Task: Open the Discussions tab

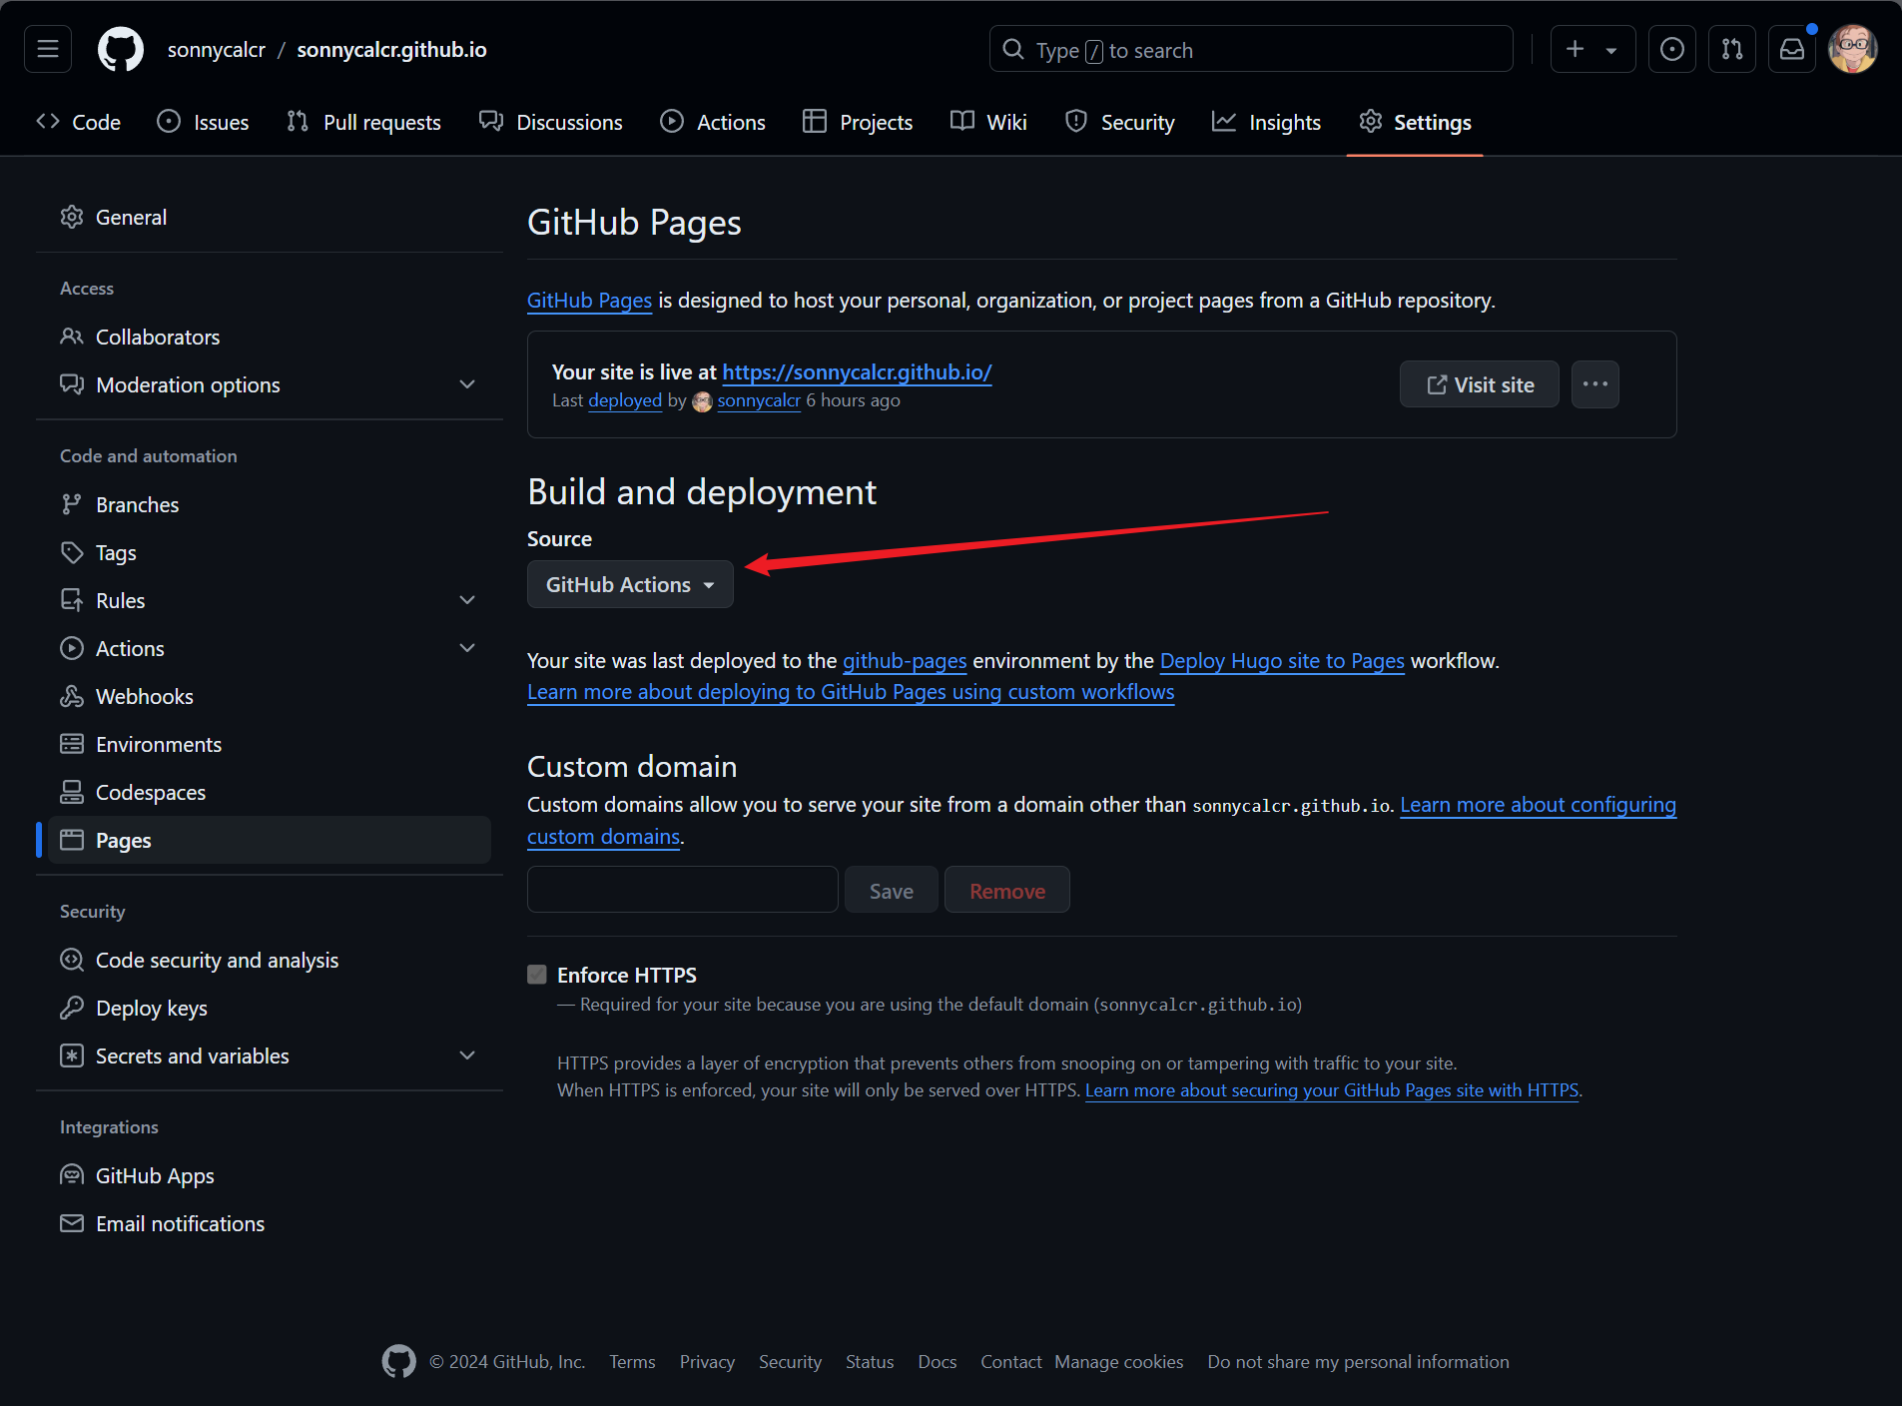Action: [551, 122]
